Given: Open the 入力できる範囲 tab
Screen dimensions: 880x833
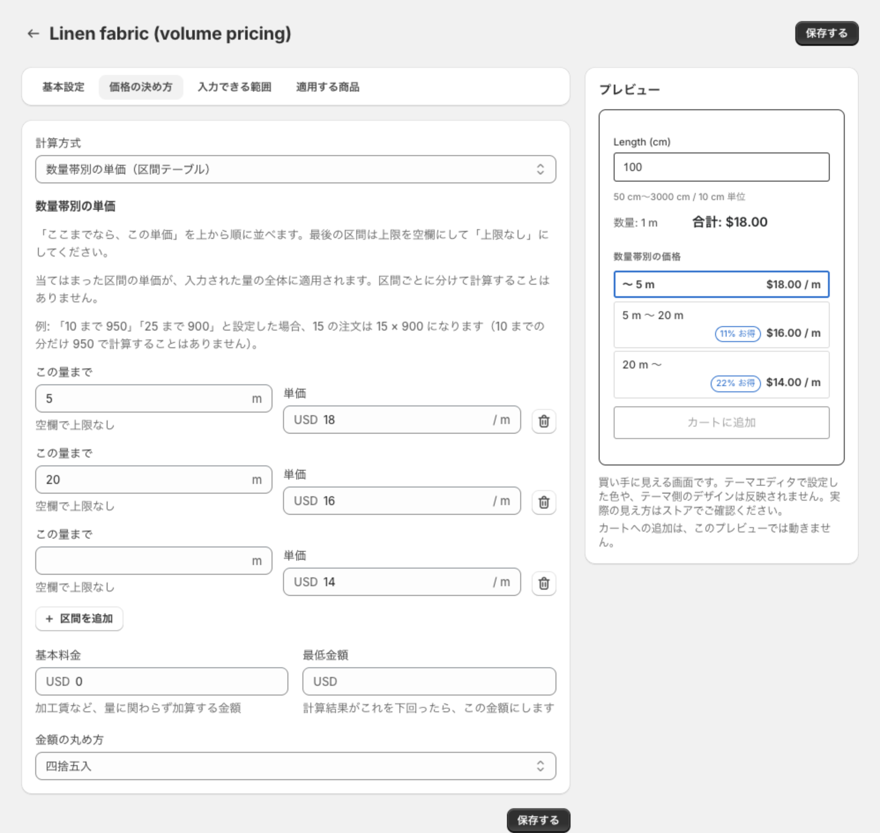Looking at the screenshot, I should 235,87.
